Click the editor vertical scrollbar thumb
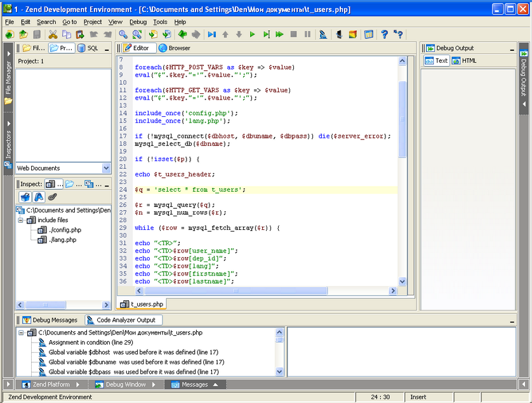The height and width of the screenshot is (403, 532). [x=402, y=119]
